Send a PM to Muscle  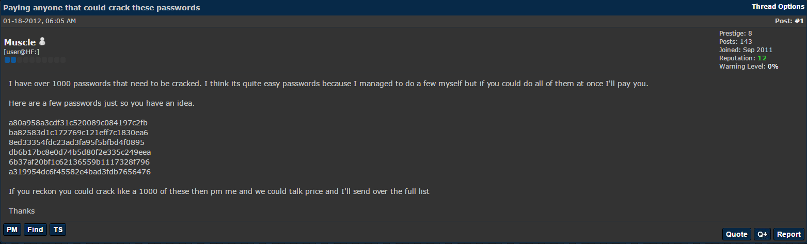[12, 230]
